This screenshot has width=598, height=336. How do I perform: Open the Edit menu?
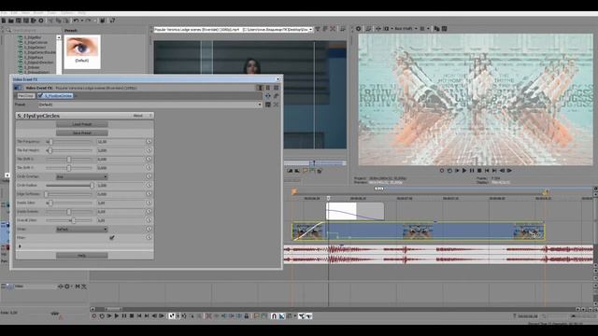[14, 13]
